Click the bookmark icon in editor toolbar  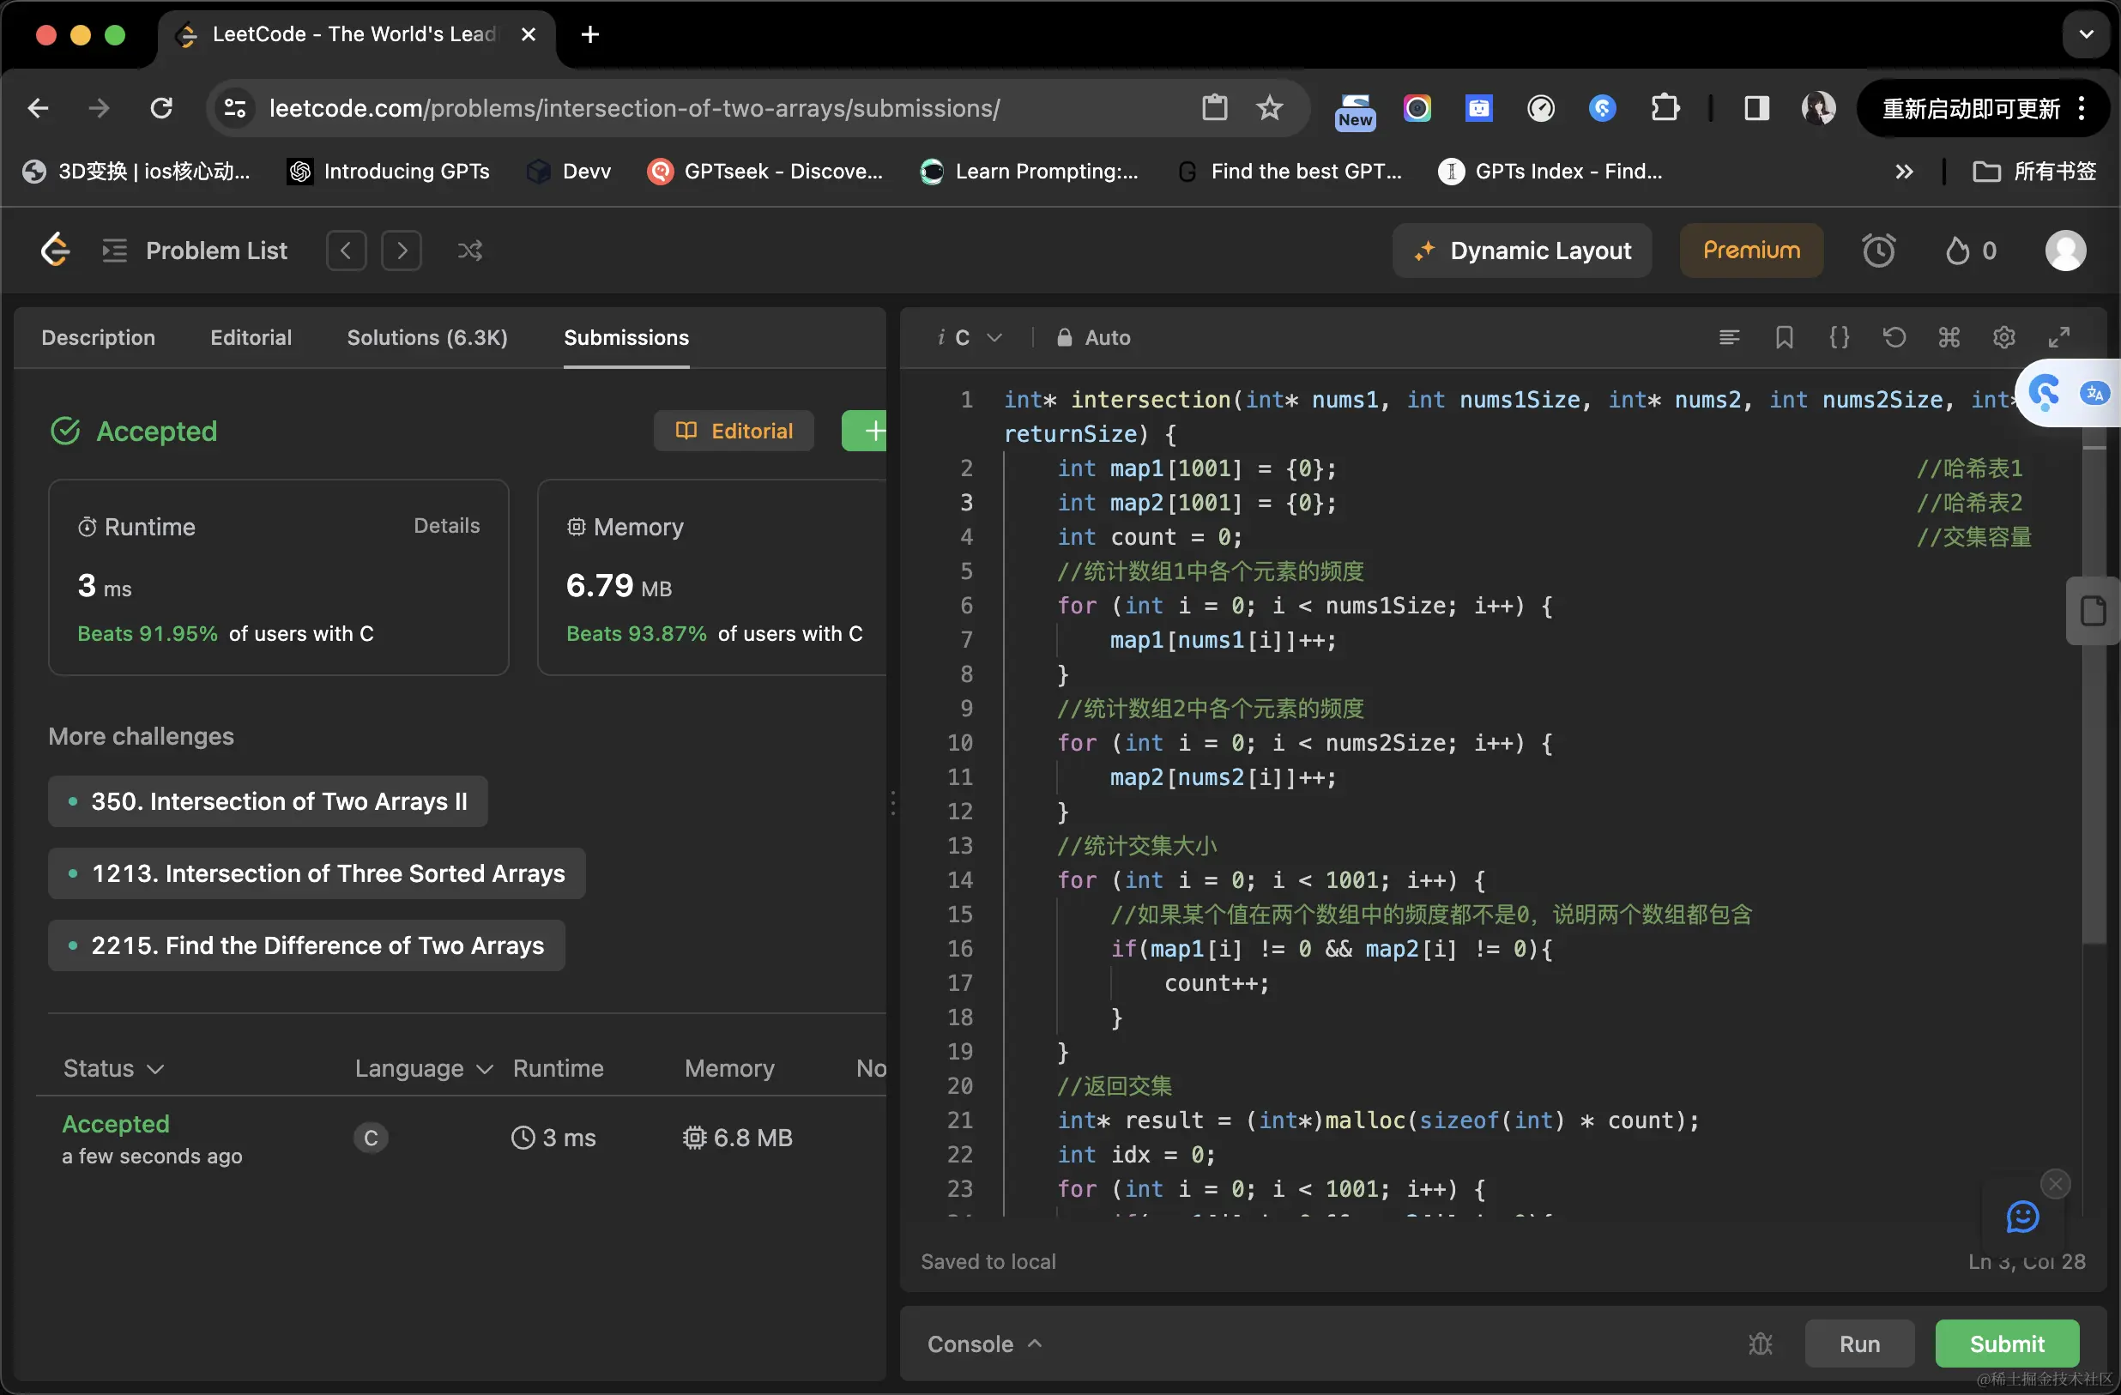tap(1784, 337)
